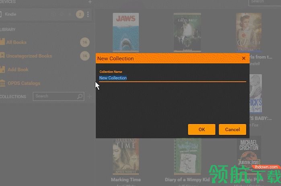Focus the top search box
281x186 pixels.
pyautogui.click(x=265, y=2)
